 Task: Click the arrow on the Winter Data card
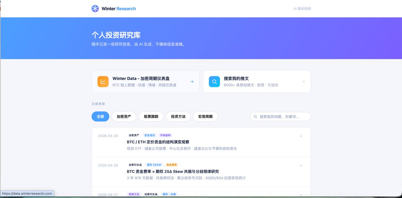pyautogui.click(x=192, y=81)
